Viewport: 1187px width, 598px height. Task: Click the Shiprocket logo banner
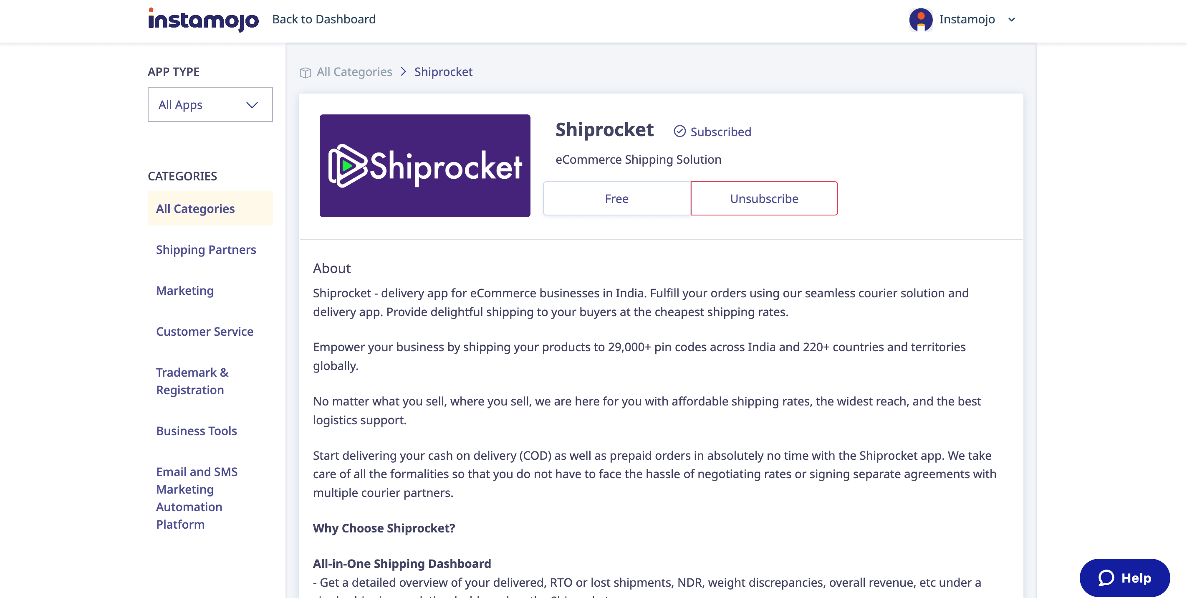point(424,165)
